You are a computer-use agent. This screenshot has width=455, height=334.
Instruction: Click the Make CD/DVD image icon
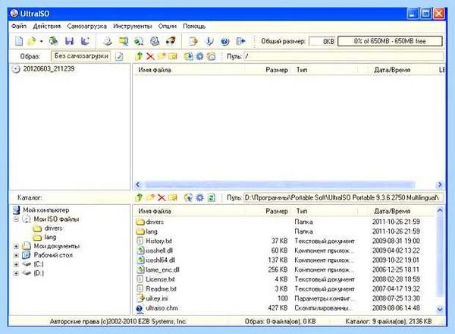pyautogui.click(x=108, y=41)
